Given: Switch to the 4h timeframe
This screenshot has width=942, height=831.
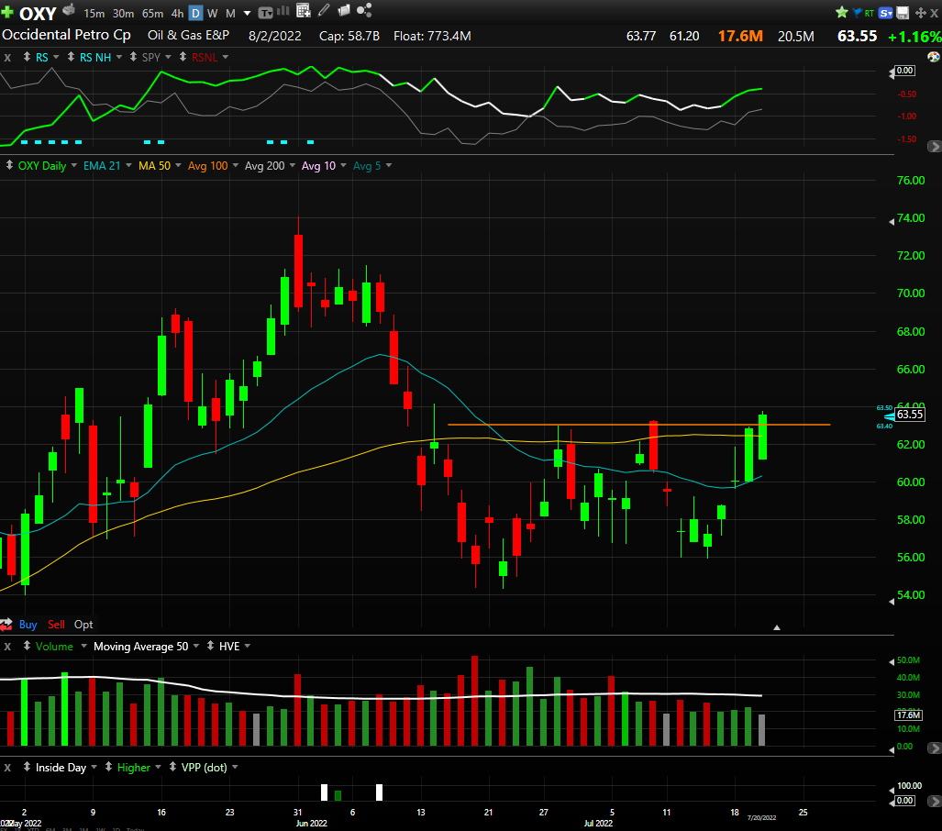Looking at the screenshot, I should (177, 13).
